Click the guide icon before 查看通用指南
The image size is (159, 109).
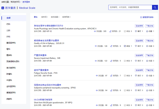[x=141, y=17]
